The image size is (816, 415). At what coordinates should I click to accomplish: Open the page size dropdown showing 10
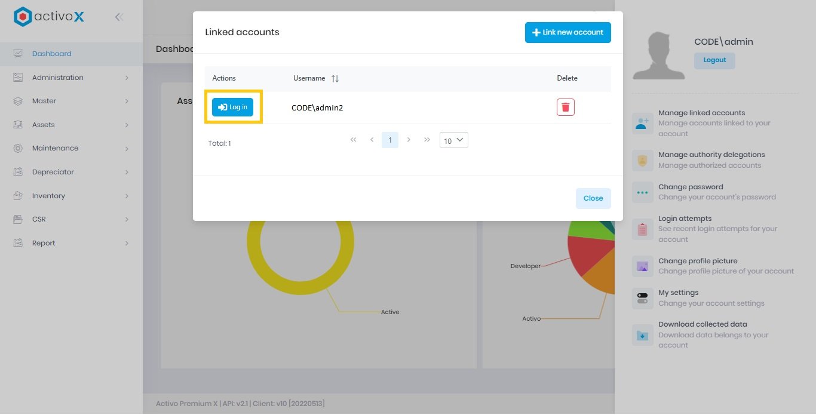[453, 140]
